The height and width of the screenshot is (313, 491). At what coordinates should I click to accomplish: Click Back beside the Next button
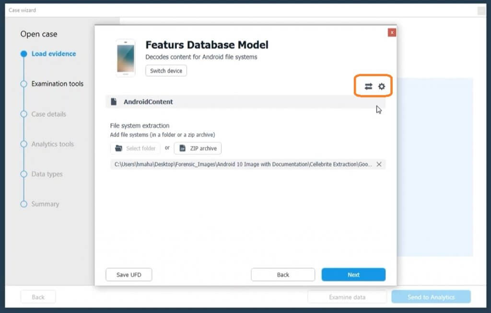283,275
